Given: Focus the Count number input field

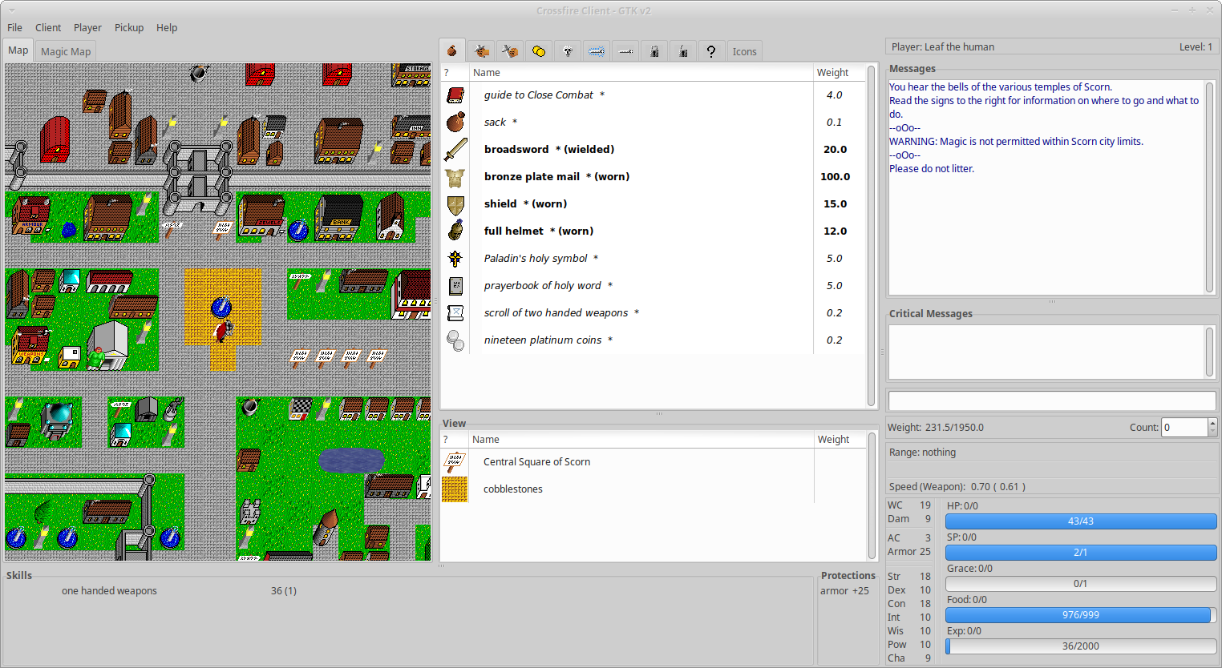Looking at the screenshot, I should point(1184,427).
